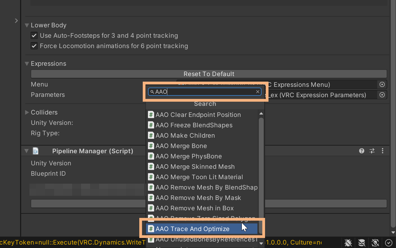
Task: Select AAO Trace And Optimize component
Action: coord(202,229)
